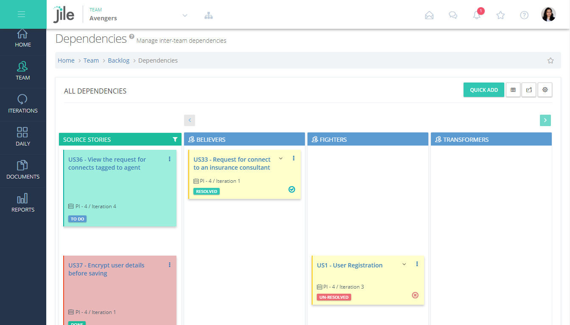The image size is (570, 325).
Task: Open the inbox mail icon
Action: (429, 15)
